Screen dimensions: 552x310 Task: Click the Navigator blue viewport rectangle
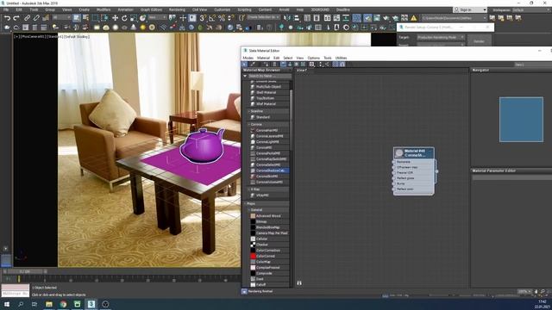[521, 120]
